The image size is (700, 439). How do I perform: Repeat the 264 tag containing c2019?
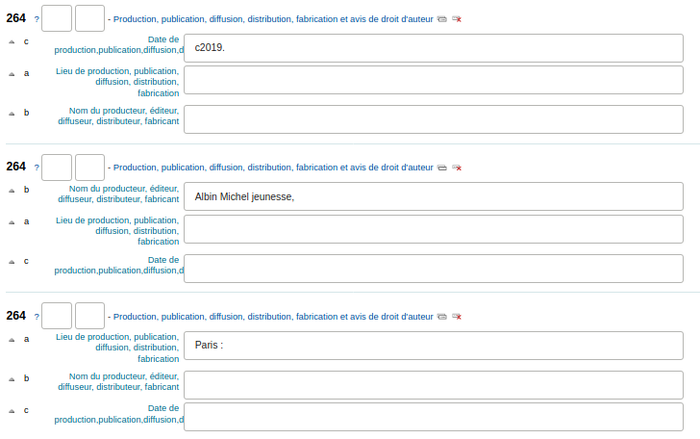tap(441, 19)
